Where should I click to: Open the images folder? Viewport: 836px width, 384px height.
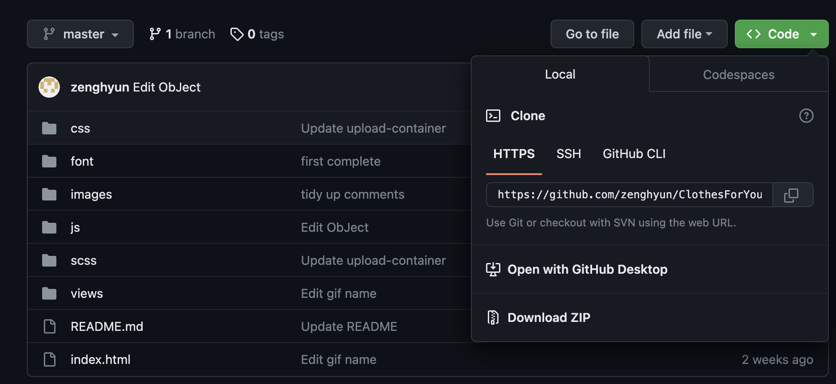91,195
